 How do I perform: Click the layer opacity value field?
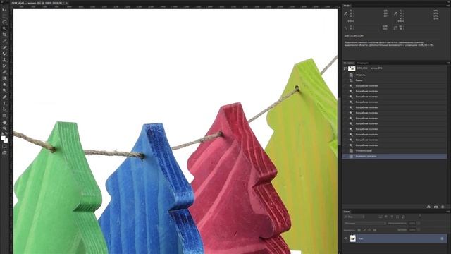tap(412, 223)
